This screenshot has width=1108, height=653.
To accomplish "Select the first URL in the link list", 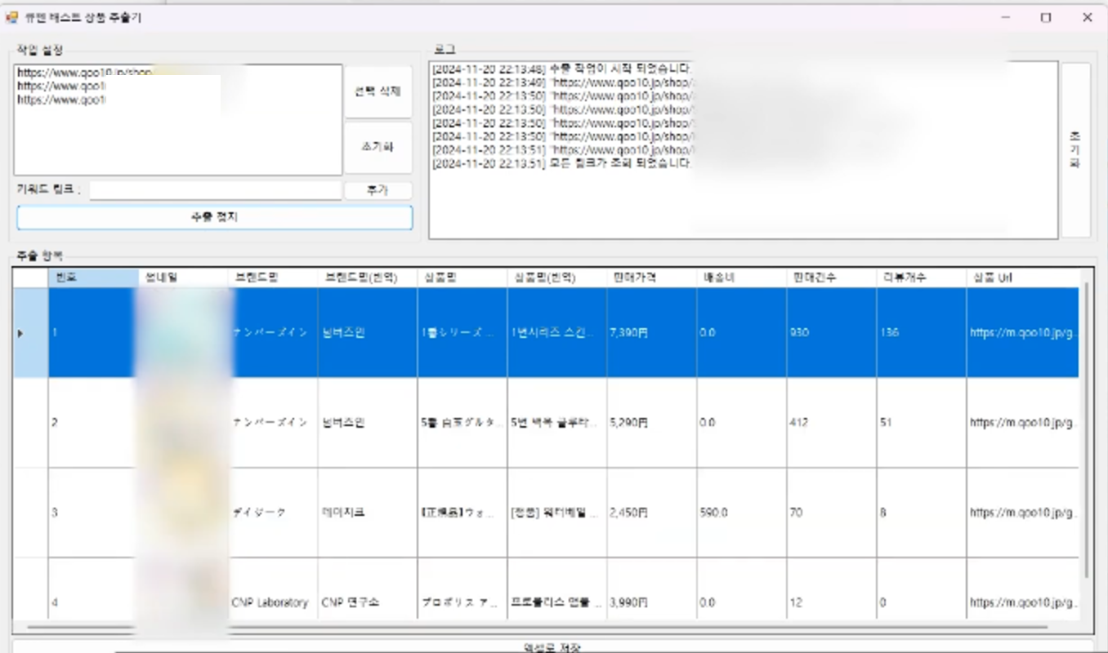I will click(84, 73).
